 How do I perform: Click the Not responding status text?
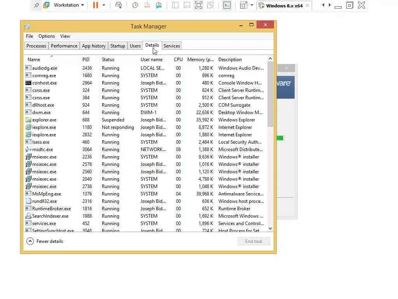[x=118, y=127]
